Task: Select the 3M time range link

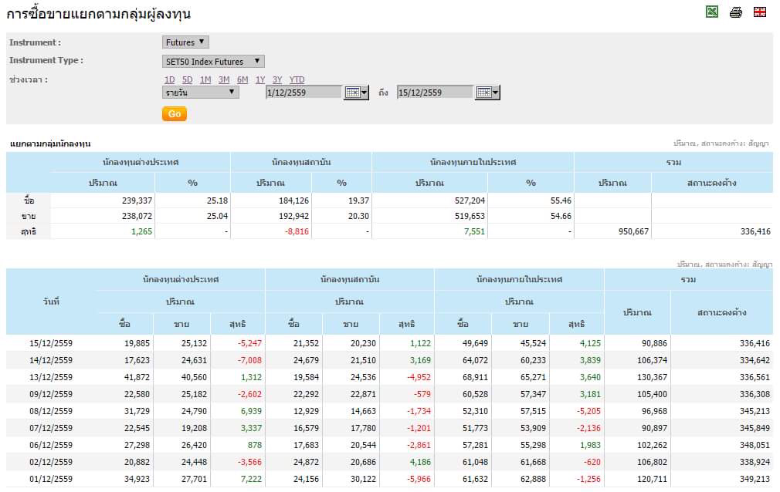Action: [x=224, y=79]
